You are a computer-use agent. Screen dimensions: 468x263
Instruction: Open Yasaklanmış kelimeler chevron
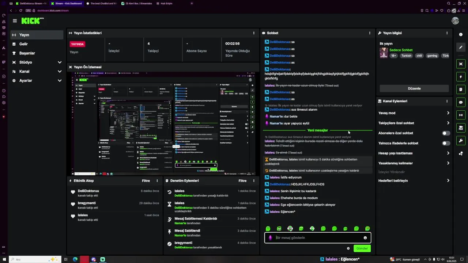click(448, 163)
